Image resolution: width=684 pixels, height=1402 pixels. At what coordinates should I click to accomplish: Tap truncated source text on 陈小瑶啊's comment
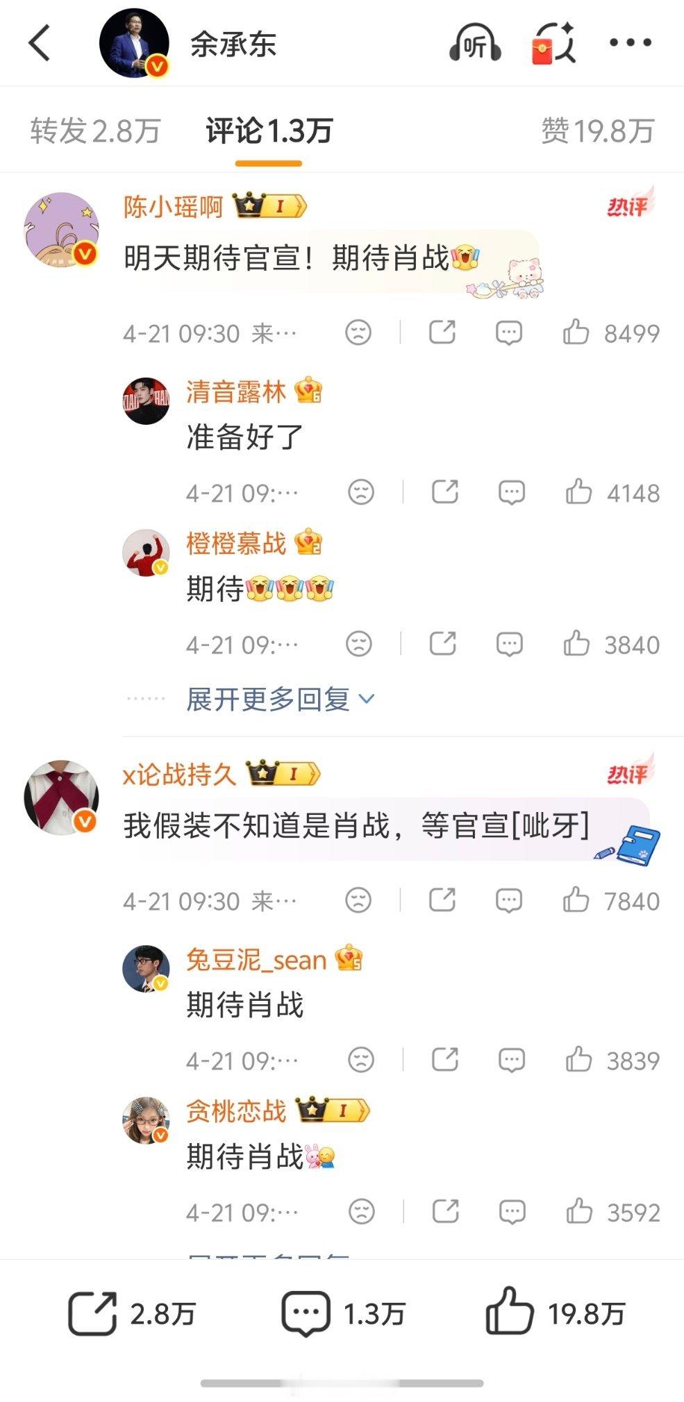click(x=274, y=334)
